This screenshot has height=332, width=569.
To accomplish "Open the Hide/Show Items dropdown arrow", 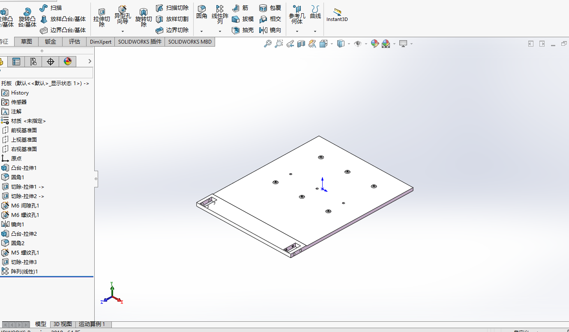I will pos(366,44).
